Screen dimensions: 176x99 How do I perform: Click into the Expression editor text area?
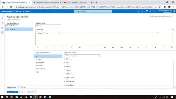(105, 38)
